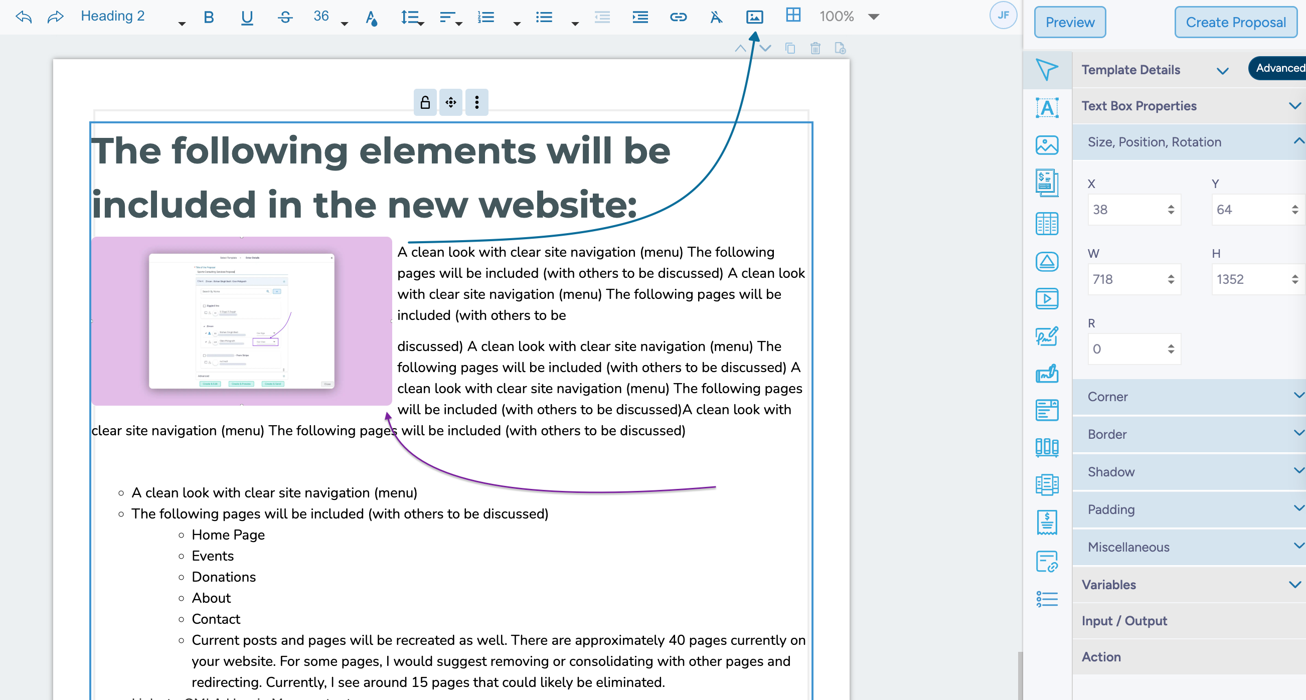Open the text color picker icon

tap(371, 18)
